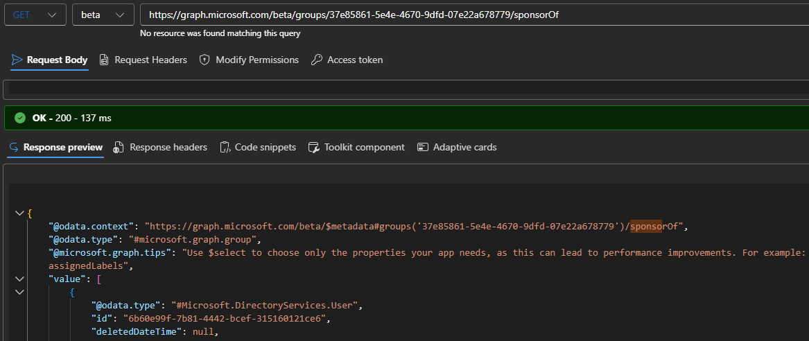Click the "No resource was found" message
Image resolution: width=809 pixels, height=341 pixels.
tap(220, 33)
